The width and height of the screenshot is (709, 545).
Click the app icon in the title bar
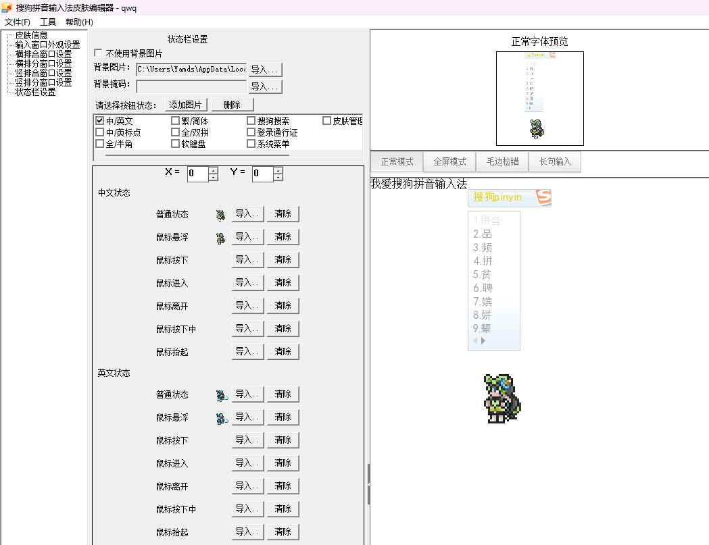(7, 8)
